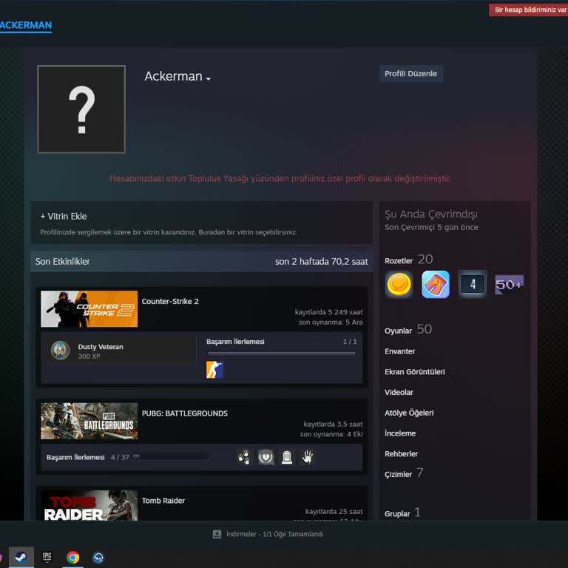Open Tomb Raider game banner

[x=89, y=505]
